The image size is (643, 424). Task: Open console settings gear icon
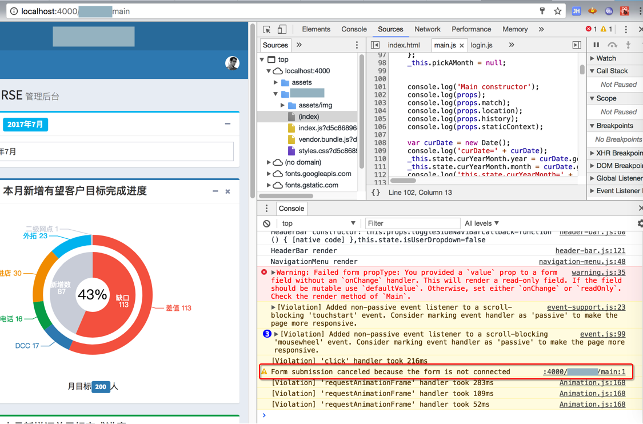tap(640, 223)
